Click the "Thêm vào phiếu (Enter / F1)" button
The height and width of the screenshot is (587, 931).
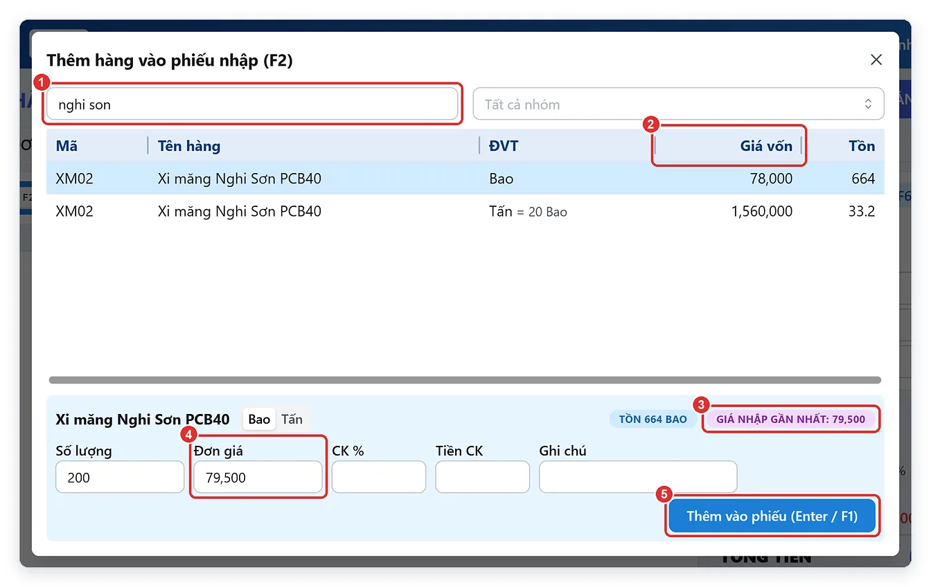[x=772, y=516]
